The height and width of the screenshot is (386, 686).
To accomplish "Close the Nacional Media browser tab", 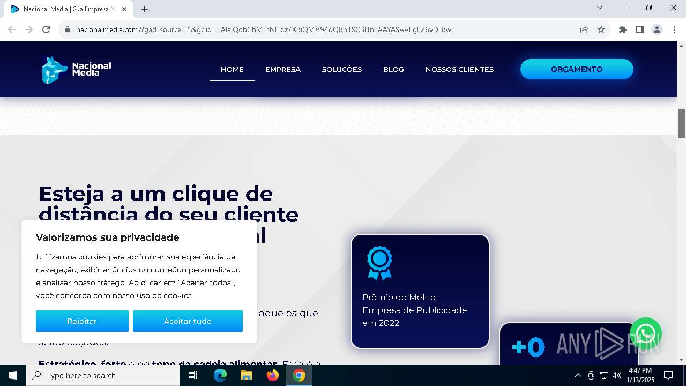I will (125, 9).
